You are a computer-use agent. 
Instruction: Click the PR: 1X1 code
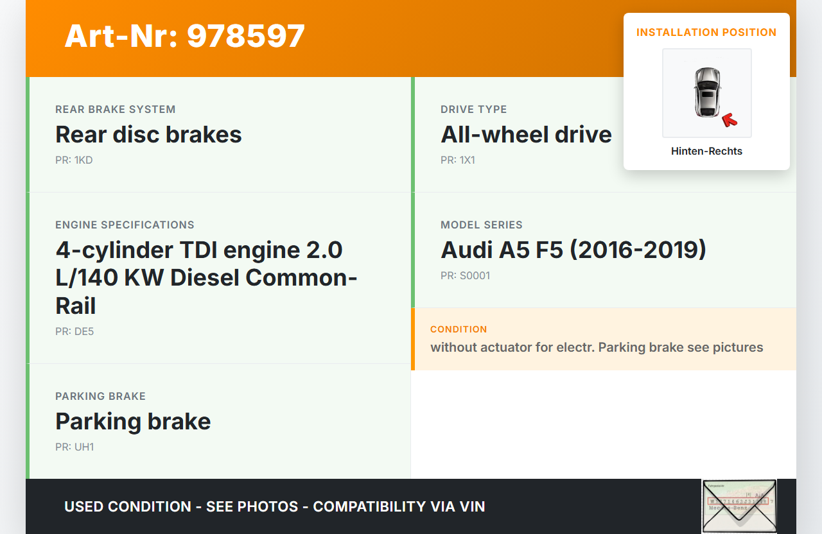tap(458, 160)
